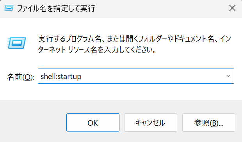
Task: Click blank space in 名前 field after text
Action: tap(153, 76)
